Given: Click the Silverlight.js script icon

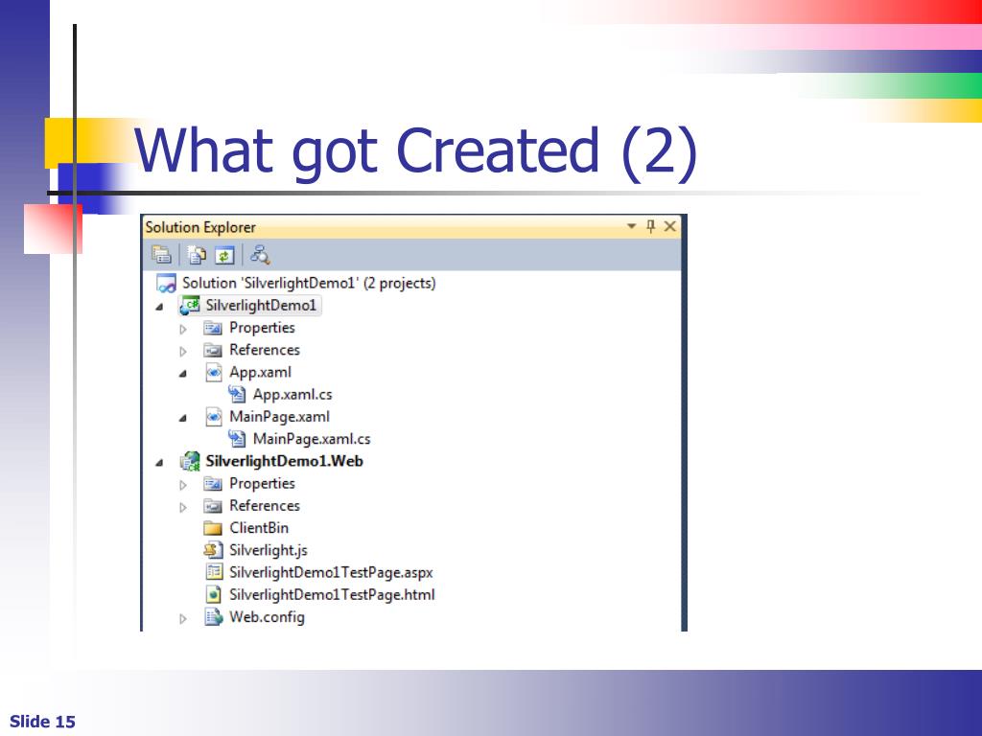Looking at the screenshot, I should click(x=213, y=550).
